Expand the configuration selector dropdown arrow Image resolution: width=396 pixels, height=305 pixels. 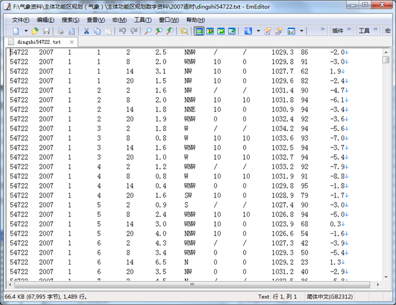[258, 31]
